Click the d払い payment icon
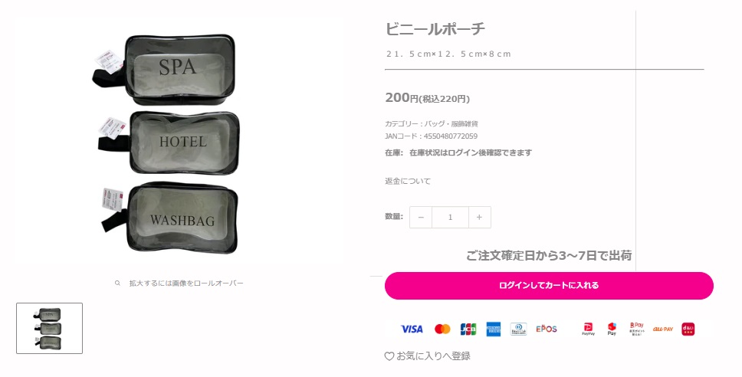This screenshot has width=742, height=377. click(688, 329)
